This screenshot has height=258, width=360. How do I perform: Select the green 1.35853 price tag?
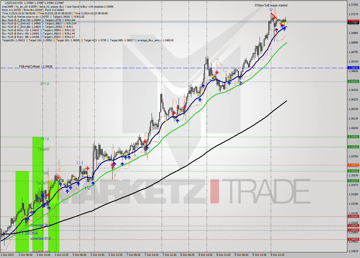pyautogui.click(x=353, y=147)
